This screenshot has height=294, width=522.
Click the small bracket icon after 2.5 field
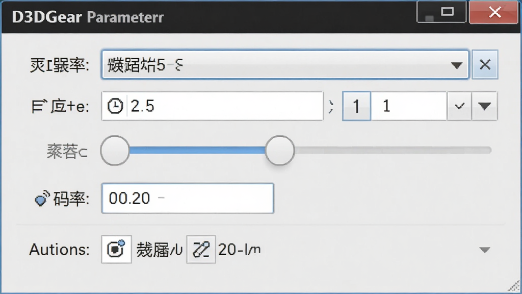330,106
